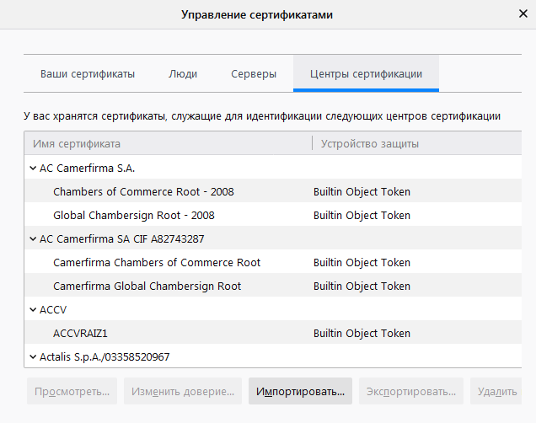The height and width of the screenshot is (423, 536).
Task: Select the ACCVRAIZ1 certificate
Action: coord(81,334)
